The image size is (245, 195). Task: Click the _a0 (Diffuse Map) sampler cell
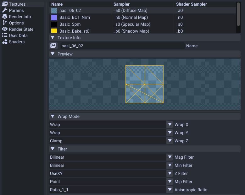pos(131,10)
